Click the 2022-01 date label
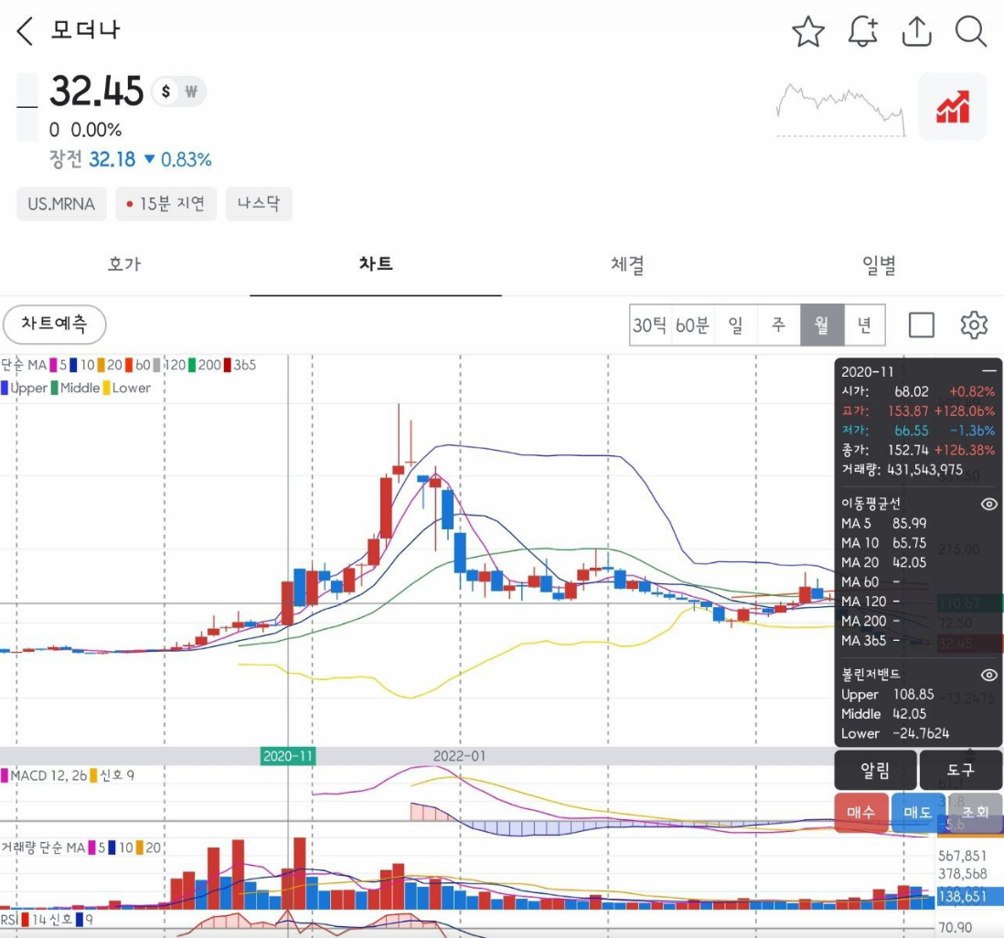Viewport: 1004px width, 938px height. (x=459, y=756)
